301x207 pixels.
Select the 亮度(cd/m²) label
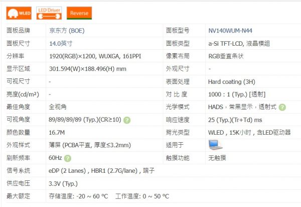click(23, 94)
